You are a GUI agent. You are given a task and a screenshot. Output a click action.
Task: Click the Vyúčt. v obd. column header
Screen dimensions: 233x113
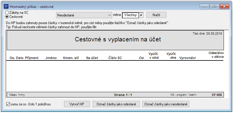point(154,55)
